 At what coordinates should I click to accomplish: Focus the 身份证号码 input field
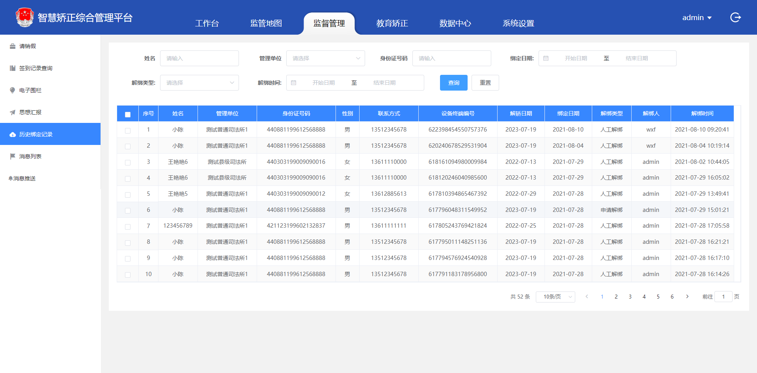[x=452, y=58]
